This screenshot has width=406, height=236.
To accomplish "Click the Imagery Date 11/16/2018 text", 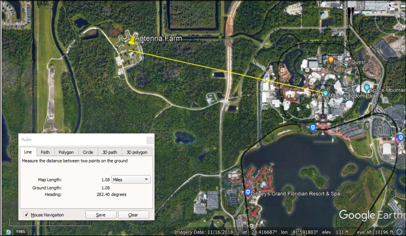I will point(203,232).
